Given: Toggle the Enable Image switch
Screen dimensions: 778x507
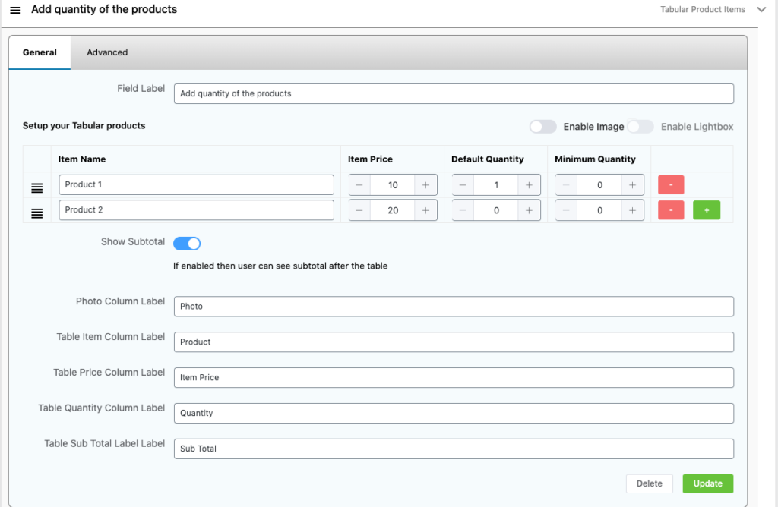Looking at the screenshot, I should coord(542,127).
